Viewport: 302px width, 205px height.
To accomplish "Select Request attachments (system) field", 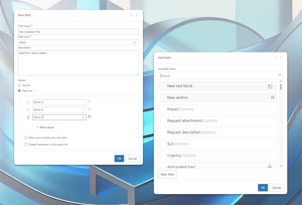I will [x=218, y=121].
